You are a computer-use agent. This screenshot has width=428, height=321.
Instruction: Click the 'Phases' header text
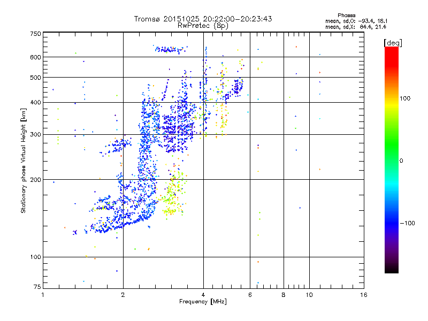(346, 16)
